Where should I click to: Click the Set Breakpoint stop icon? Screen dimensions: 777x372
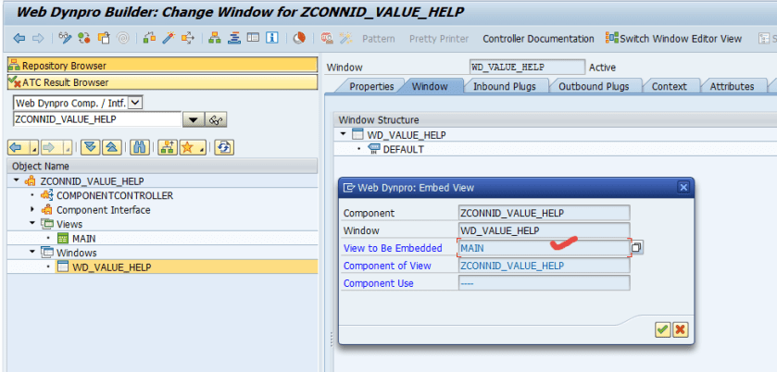pyautogui.click(x=327, y=38)
